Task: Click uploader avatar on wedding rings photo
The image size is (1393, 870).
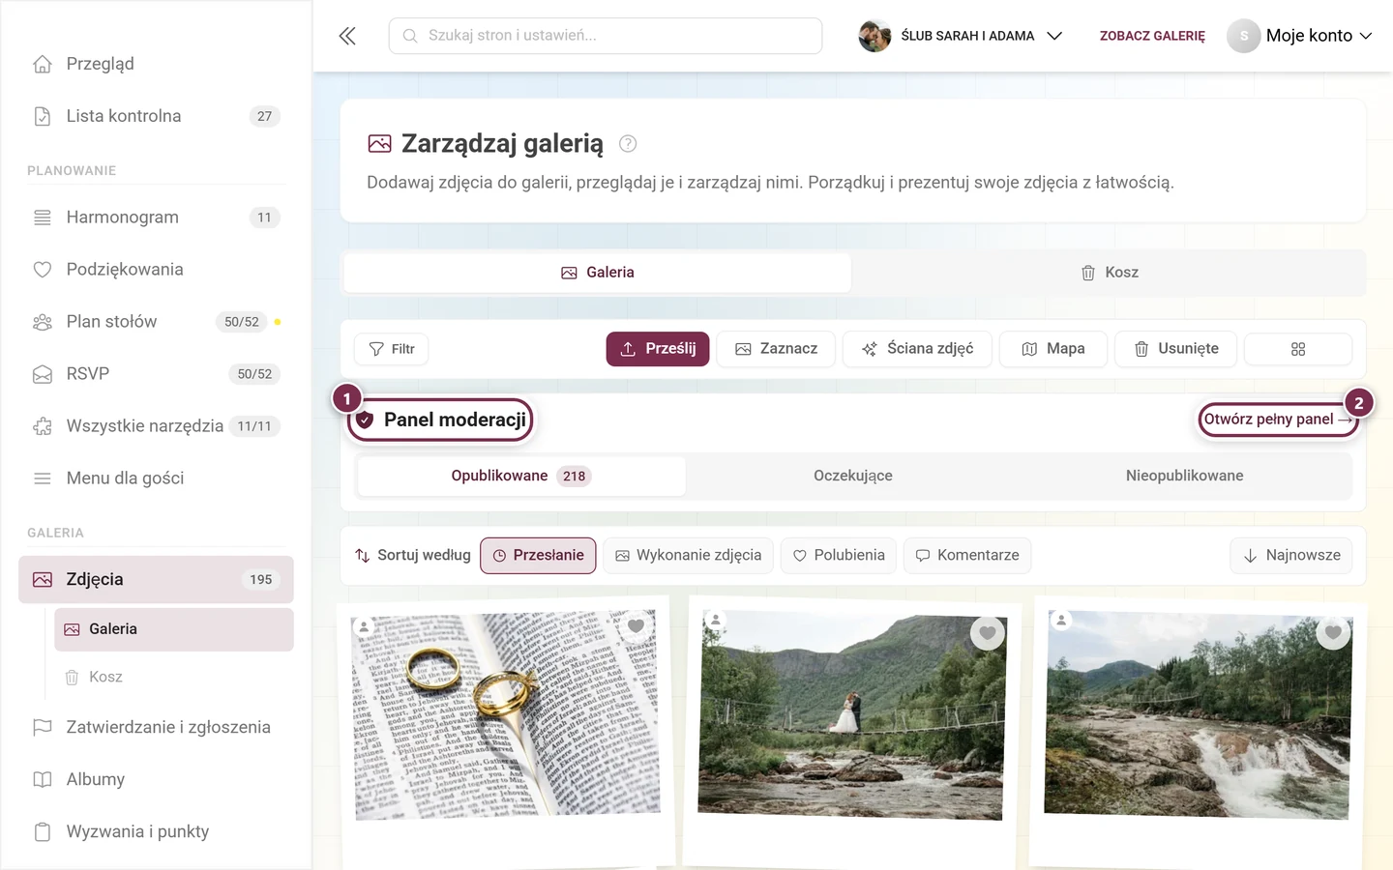Action: pyautogui.click(x=364, y=626)
